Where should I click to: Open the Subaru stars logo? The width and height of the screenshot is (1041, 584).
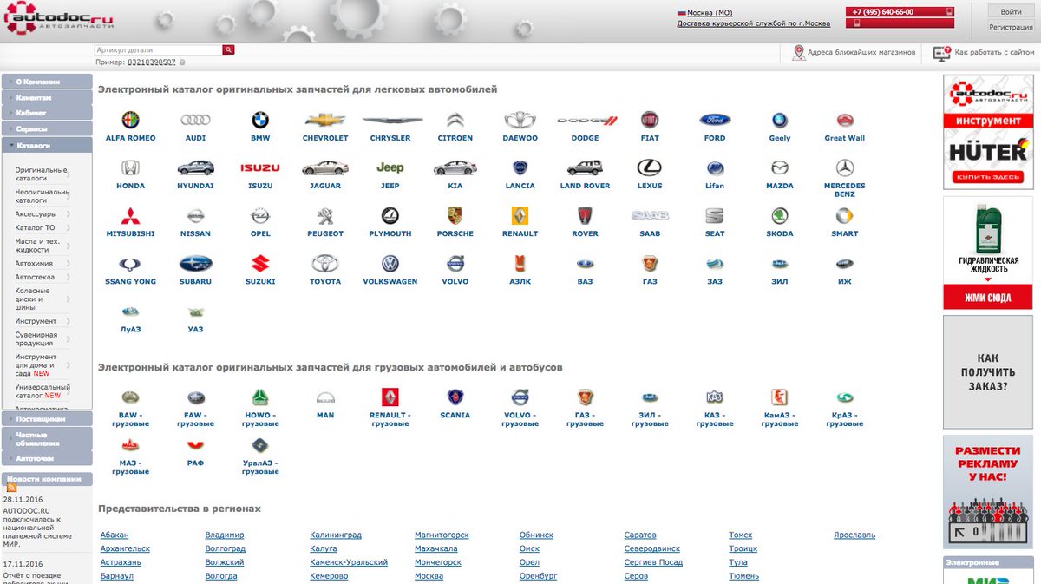(x=195, y=264)
